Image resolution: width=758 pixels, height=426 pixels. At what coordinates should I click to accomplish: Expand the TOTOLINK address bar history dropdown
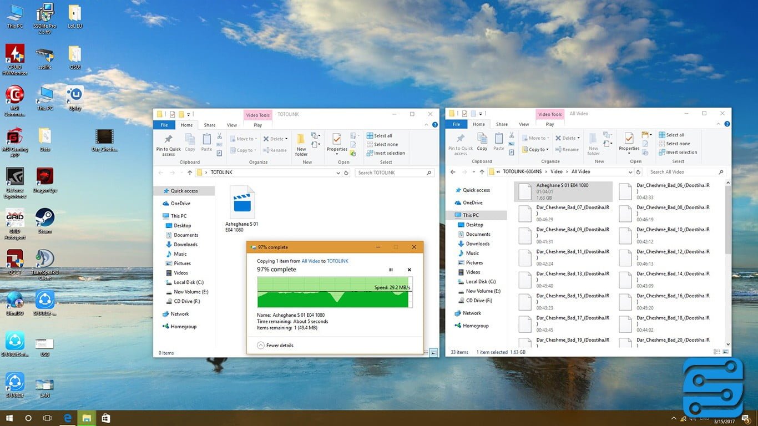(x=338, y=173)
